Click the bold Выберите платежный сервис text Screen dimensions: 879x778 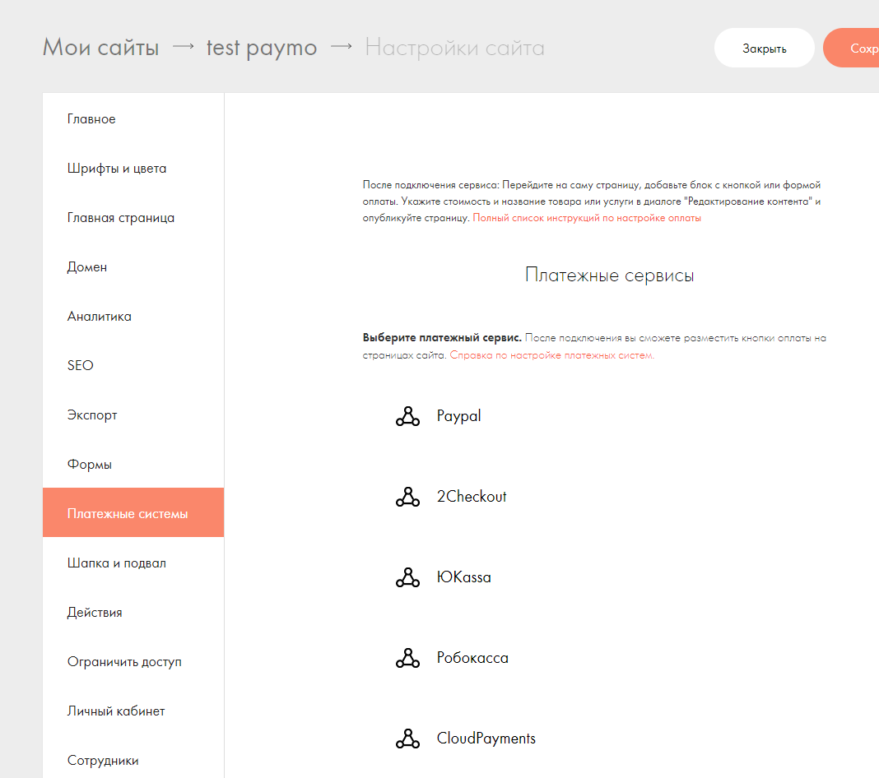(x=442, y=338)
